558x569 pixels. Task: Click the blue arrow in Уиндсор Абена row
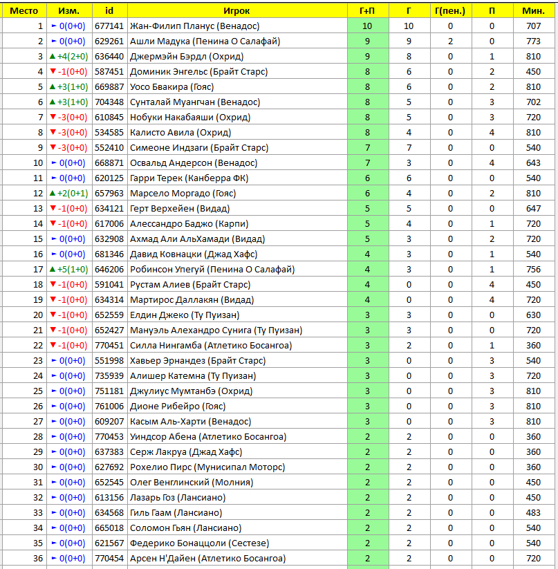[x=54, y=437]
